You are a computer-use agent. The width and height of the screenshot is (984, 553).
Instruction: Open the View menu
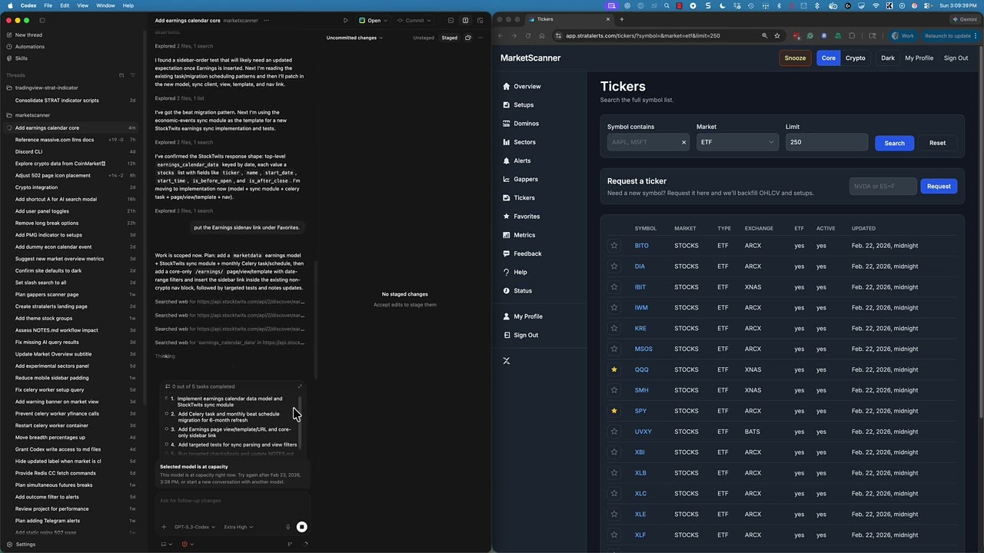tap(82, 5)
